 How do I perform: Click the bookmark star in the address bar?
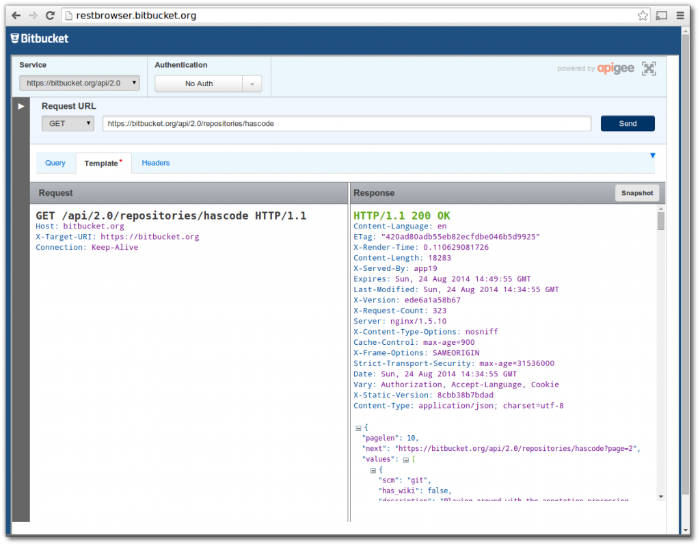(x=643, y=14)
